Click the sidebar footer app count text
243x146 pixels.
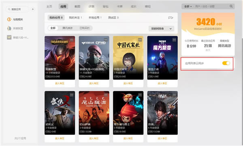[x=20, y=138]
